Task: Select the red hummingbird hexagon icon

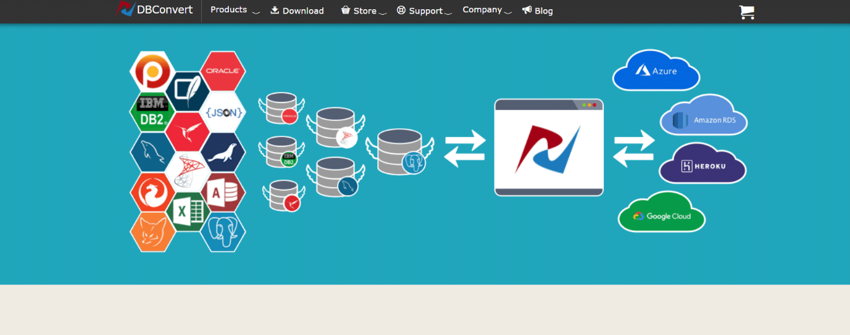Action: click(188, 131)
